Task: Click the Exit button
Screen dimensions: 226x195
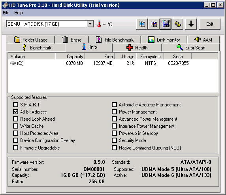Action: (210, 24)
